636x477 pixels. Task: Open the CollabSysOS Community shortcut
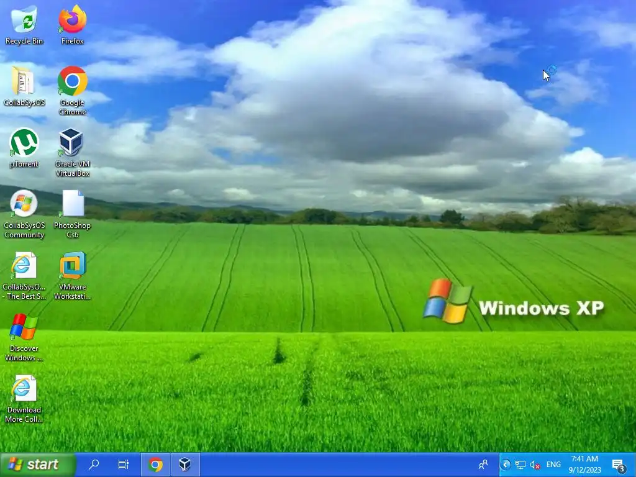24,214
